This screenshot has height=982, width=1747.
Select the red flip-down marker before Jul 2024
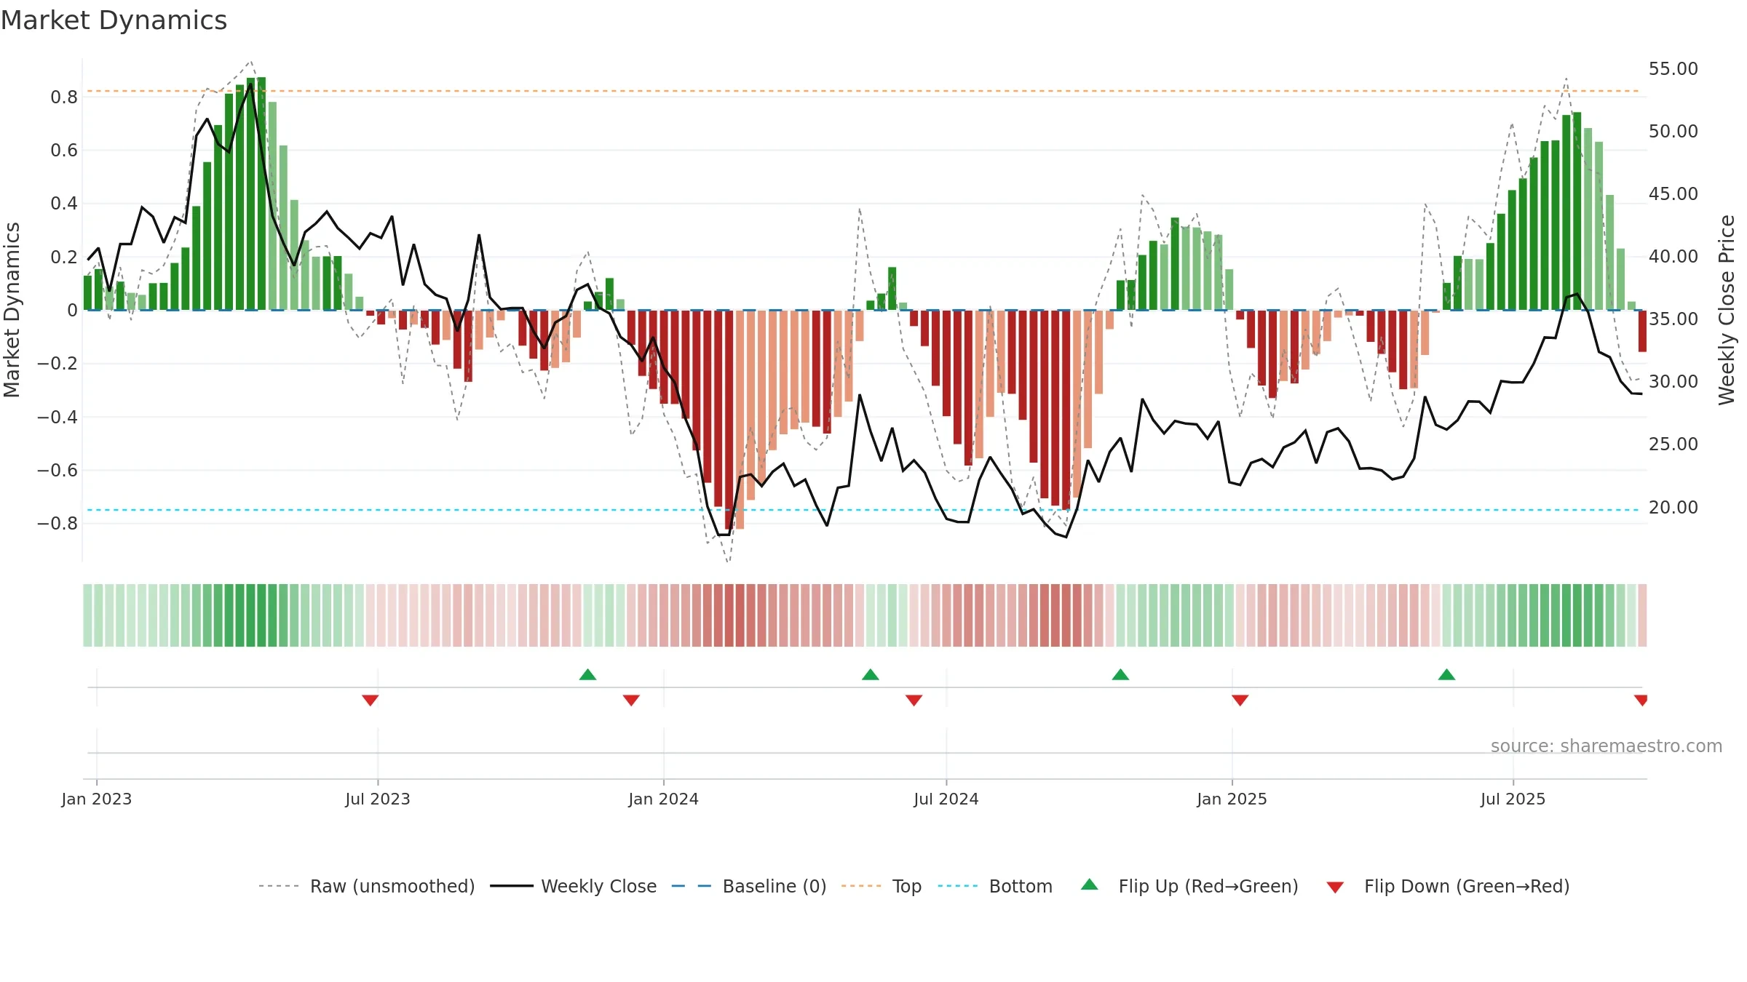(x=914, y=700)
